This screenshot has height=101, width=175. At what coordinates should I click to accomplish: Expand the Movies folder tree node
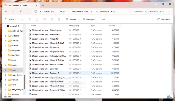click(6, 65)
